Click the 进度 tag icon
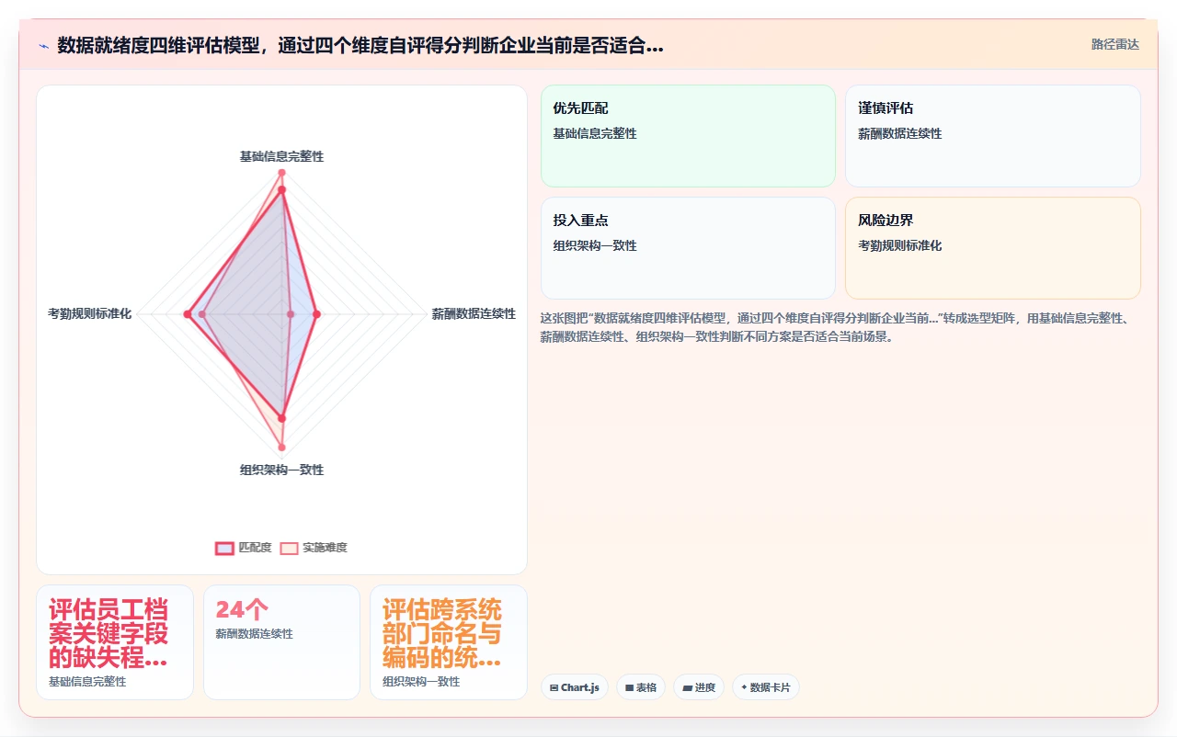Screen dimensions: 1177x737 (x=687, y=687)
